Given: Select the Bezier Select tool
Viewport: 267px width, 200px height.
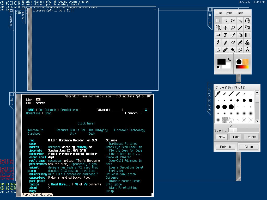Looking at the screenshot, I should [247, 21].
